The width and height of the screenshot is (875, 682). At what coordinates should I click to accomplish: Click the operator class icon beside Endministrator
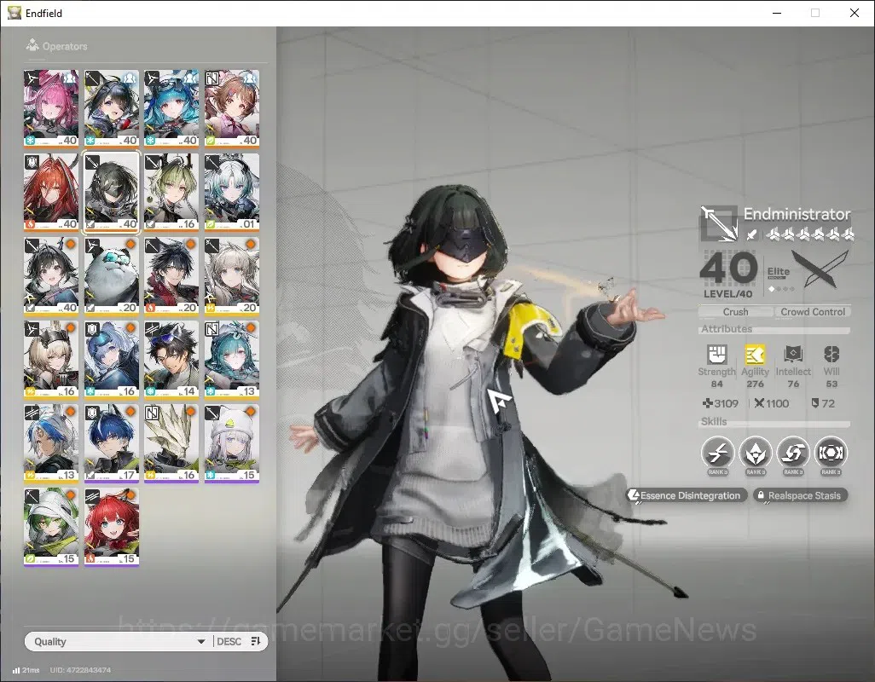719,223
